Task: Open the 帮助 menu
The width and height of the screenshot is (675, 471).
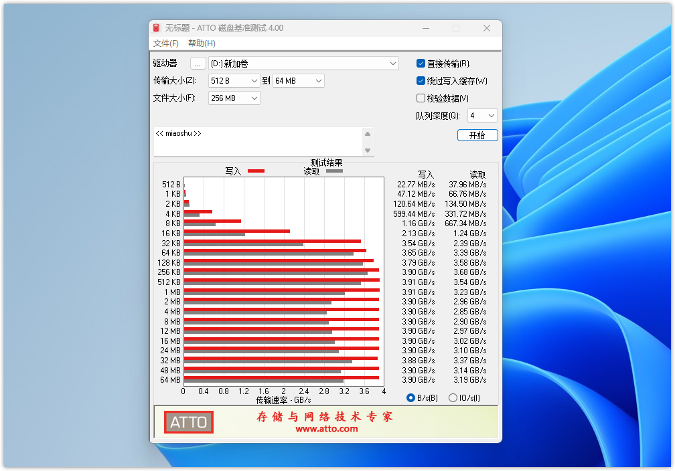Action: [x=202, y=43]
